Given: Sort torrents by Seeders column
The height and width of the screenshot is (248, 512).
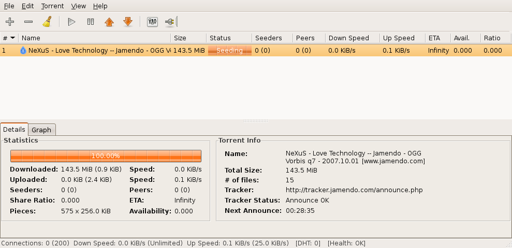Looking at the screenshot, I should [272, 38].
